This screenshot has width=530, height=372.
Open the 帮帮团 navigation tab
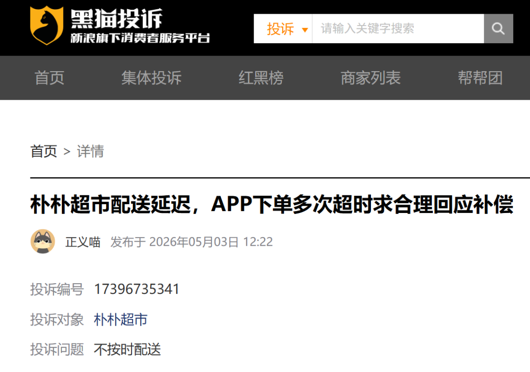coord(480,78)
